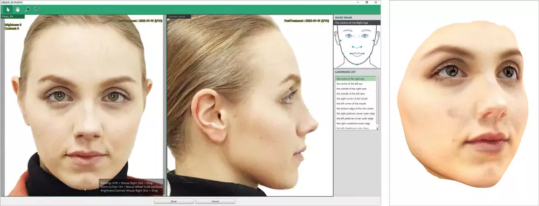This screenshot has width=539, height=206.
Task: Click the right eye landmark marker on frontal photo
Action: 59,95
